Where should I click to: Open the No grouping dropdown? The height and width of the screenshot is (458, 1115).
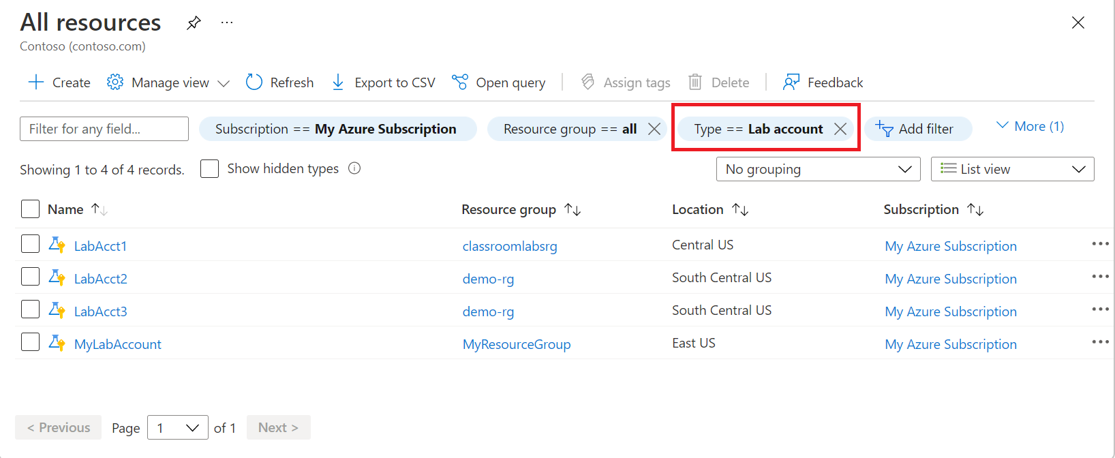[x=819, y=169]
